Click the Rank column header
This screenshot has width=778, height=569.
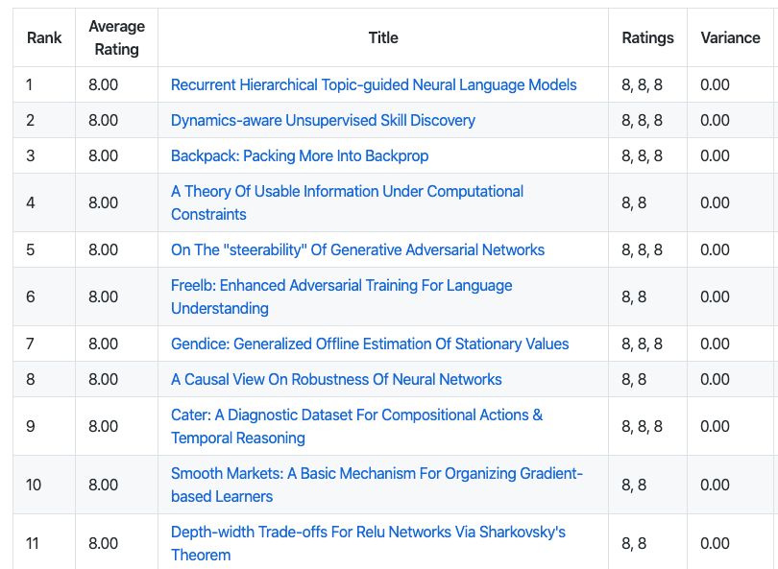(44, 37)
